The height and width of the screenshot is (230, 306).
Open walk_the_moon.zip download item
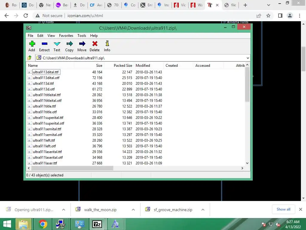pos(100,210)
